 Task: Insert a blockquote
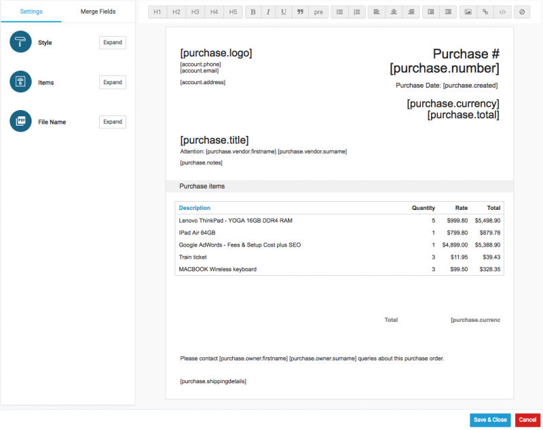point(299,12)
